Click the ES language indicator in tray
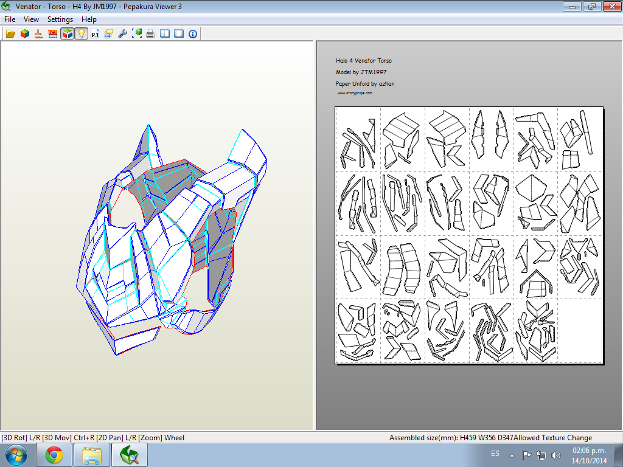The width and height of the screenshot is (623, 467). tap(495, 454)
